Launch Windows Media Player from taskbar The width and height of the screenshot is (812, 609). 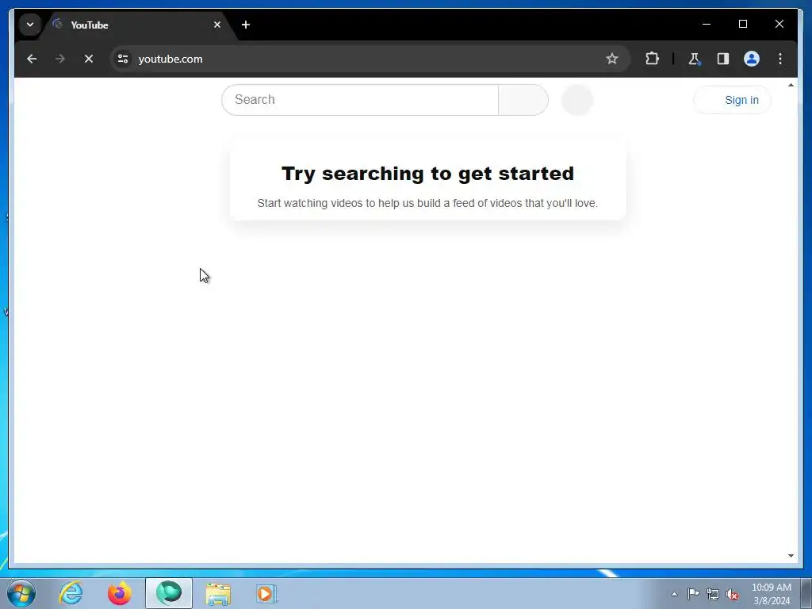coord(266,593)
